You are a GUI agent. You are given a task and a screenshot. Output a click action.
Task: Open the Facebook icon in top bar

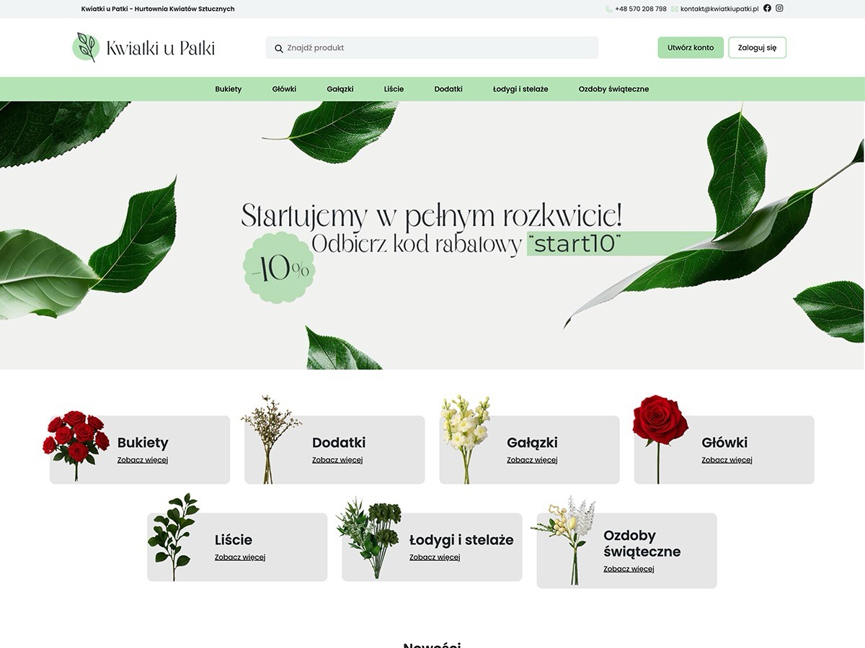tap(767, 9)
